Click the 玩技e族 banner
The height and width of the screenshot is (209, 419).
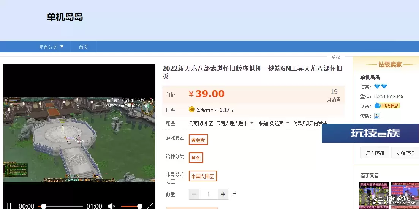(x=370, y=133)
